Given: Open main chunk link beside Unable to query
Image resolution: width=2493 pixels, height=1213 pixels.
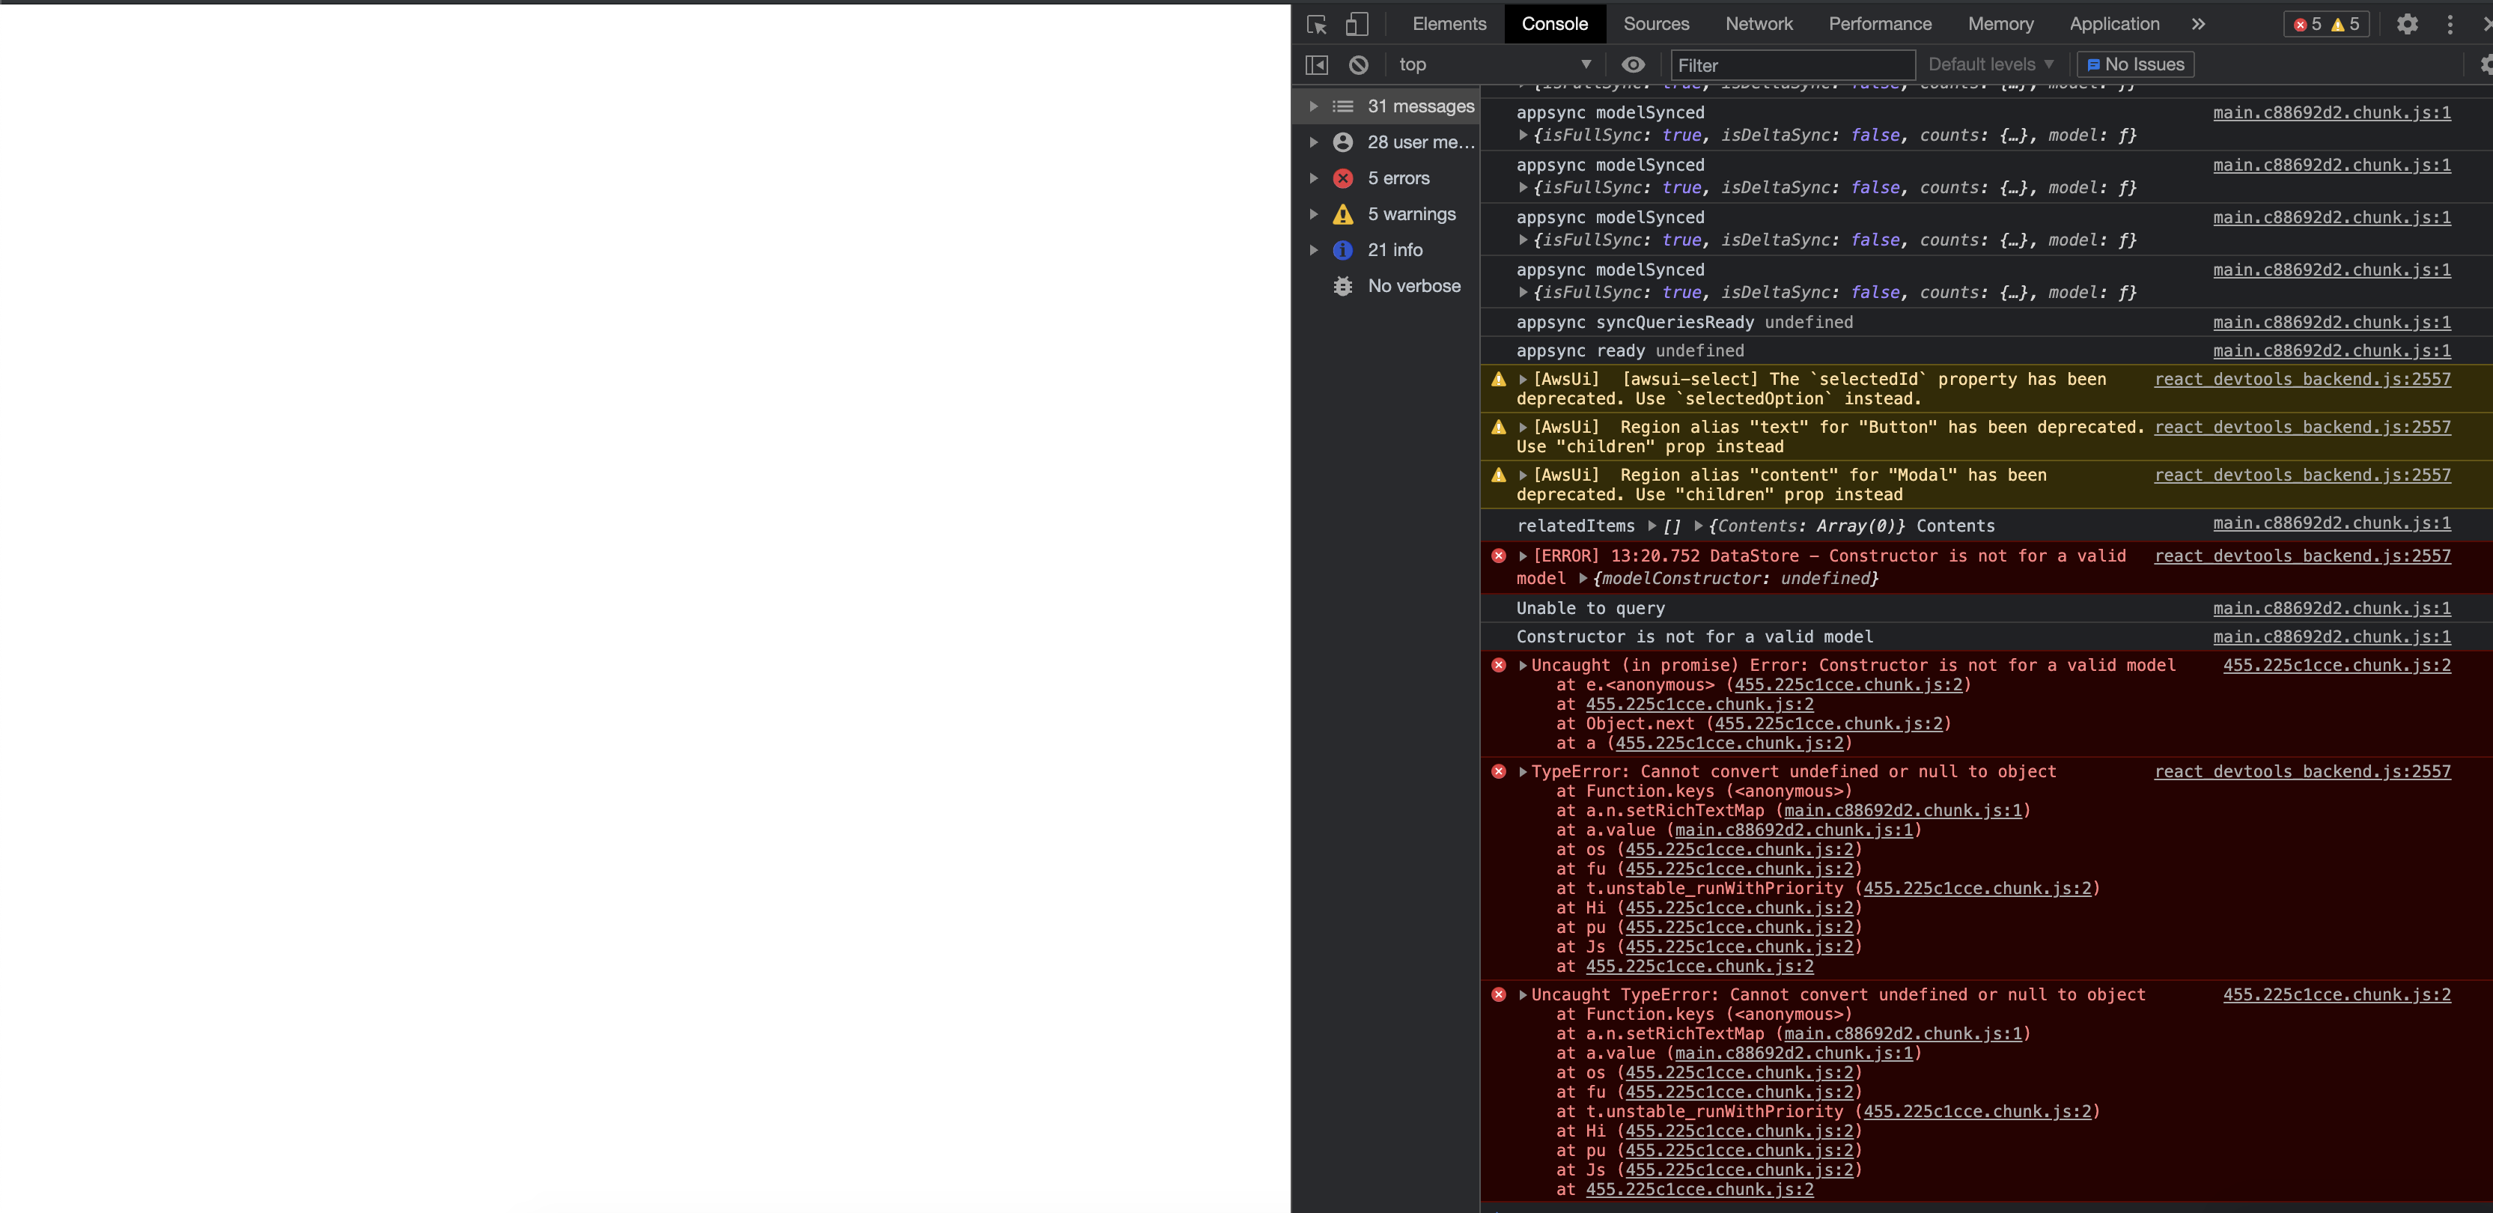Looking at the screenshot, I should 2331,608.
